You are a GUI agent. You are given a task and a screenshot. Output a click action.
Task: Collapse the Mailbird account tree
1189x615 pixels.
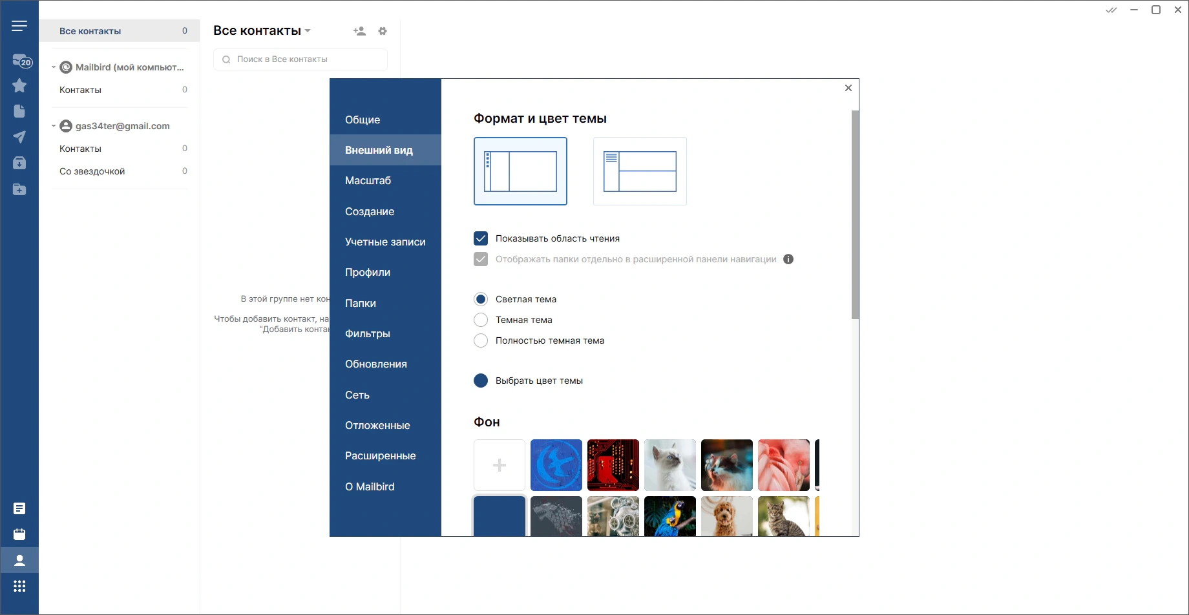(x=54, y=67)
